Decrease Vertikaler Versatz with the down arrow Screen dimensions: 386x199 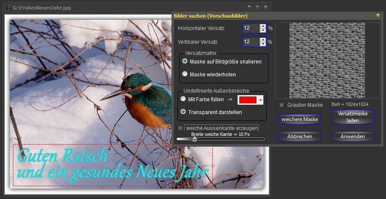pyautogui.click(x=263, y=44)
